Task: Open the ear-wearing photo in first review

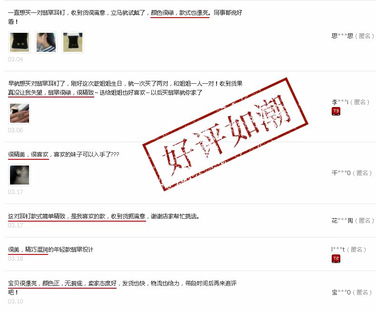Action: click(46, 42)
